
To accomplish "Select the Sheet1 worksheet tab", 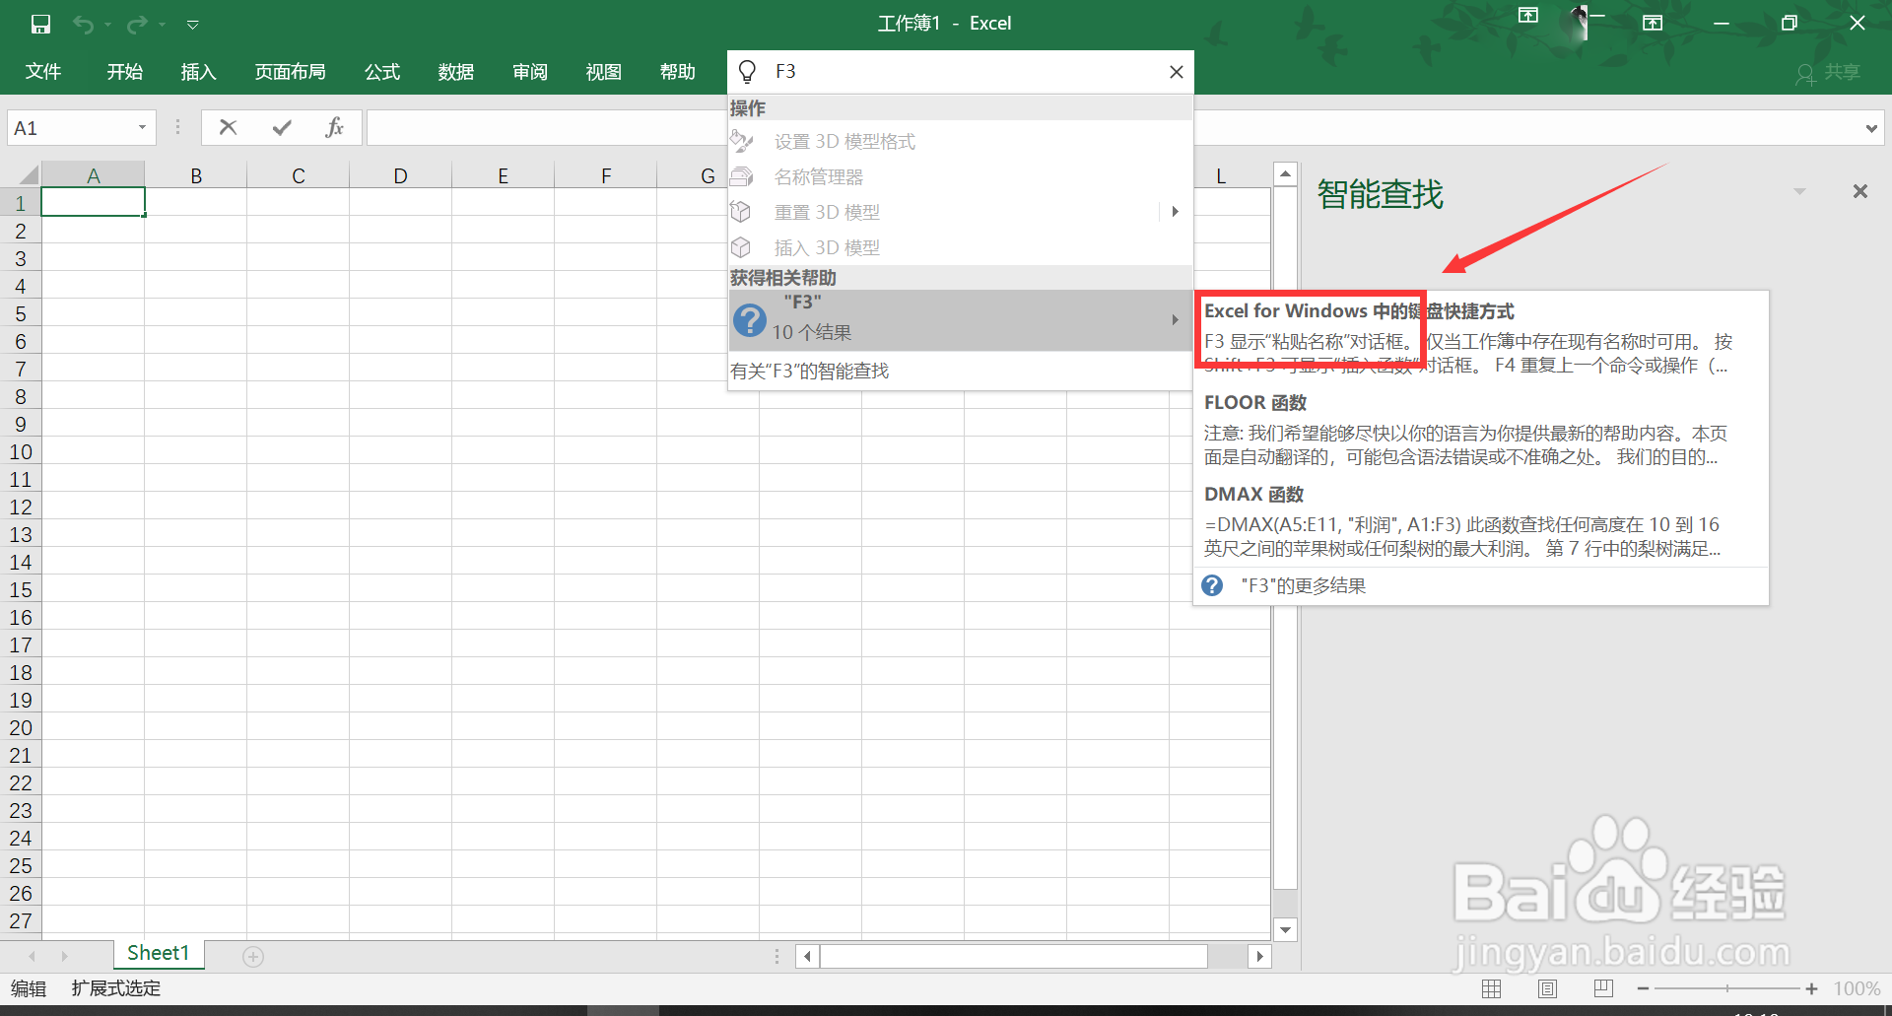I will tap(158, 953).
